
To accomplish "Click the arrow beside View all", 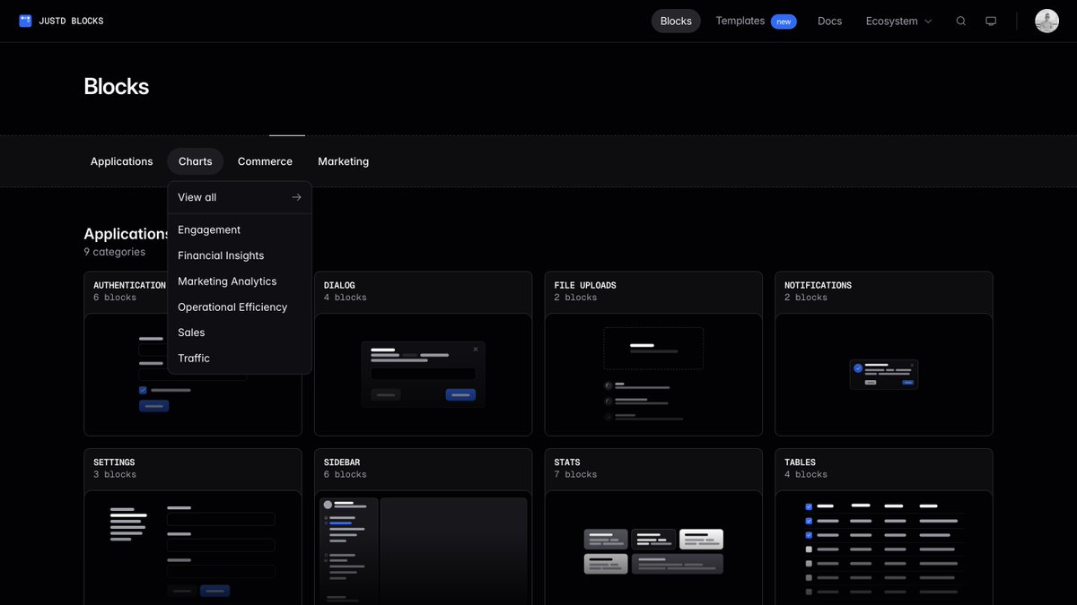I will pos(296,196).
